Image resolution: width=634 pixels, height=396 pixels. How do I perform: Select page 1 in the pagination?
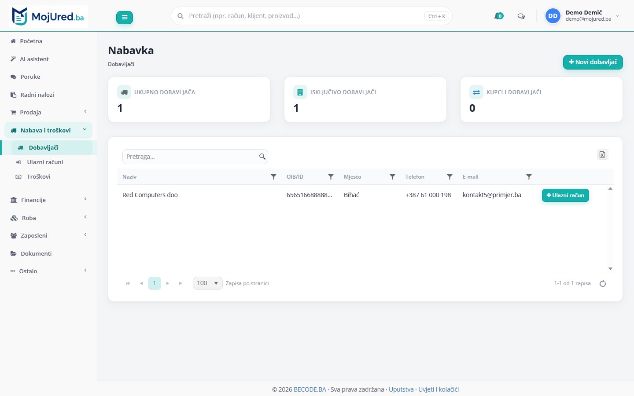[x=155, y=283]
